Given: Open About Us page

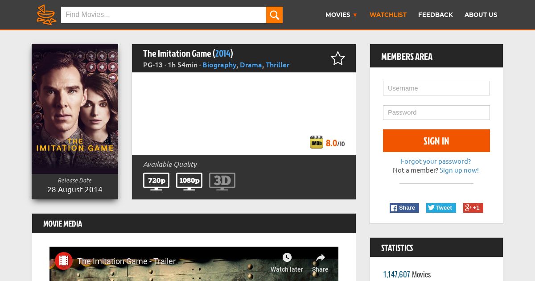Looking at the screenshot, I should click(x=481, y=15).
